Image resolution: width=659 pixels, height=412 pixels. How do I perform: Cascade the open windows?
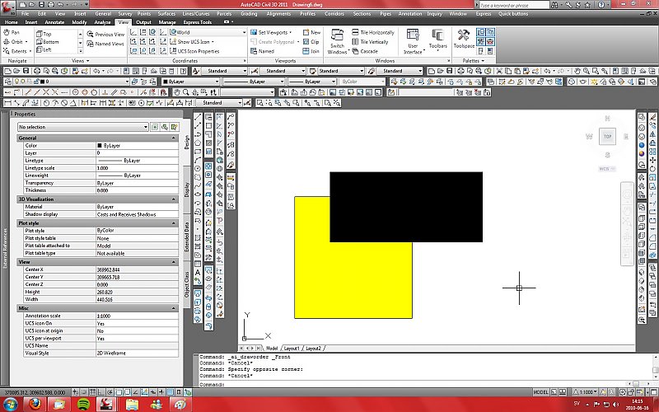[x=365, y=51]
